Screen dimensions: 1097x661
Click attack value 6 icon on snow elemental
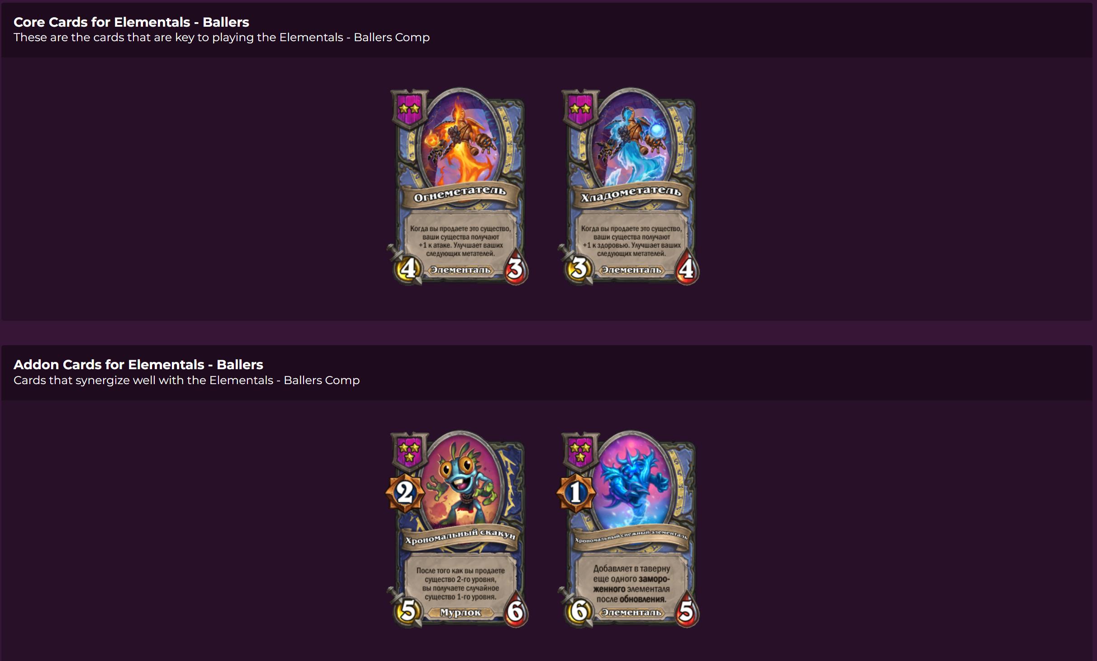(579, 611)
